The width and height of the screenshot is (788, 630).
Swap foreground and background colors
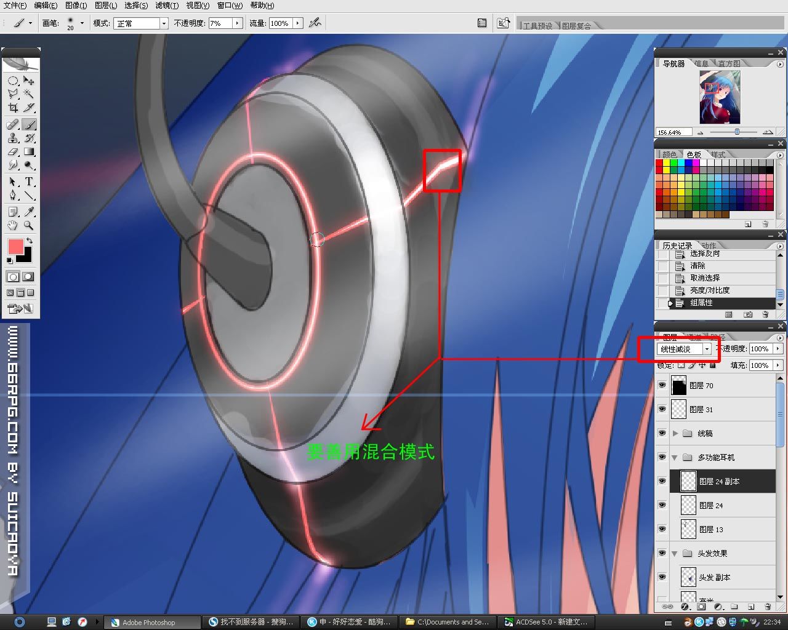pos(29,241)
